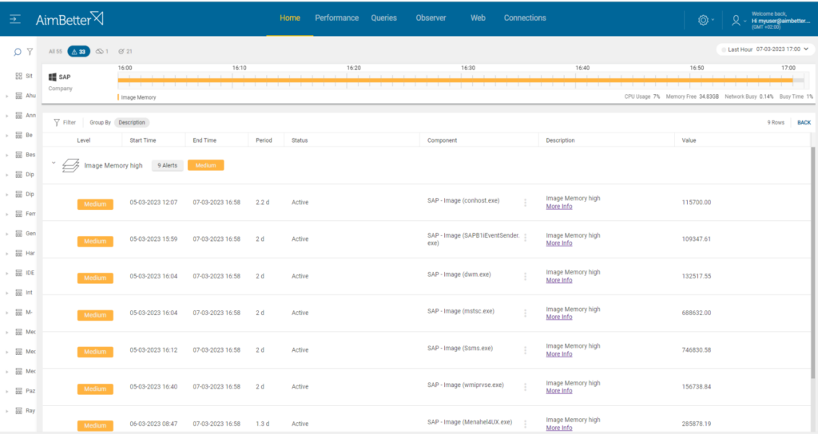Switch to the Performance tab
Viewport: 818px width, 434px height.
pos(336,18)
